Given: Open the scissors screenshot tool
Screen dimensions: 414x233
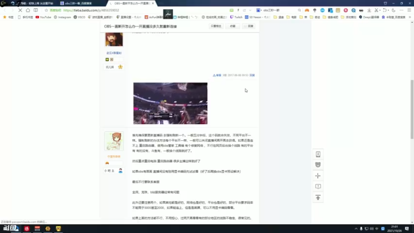Looking at the screenshot, I should click(x=376, y=10).
